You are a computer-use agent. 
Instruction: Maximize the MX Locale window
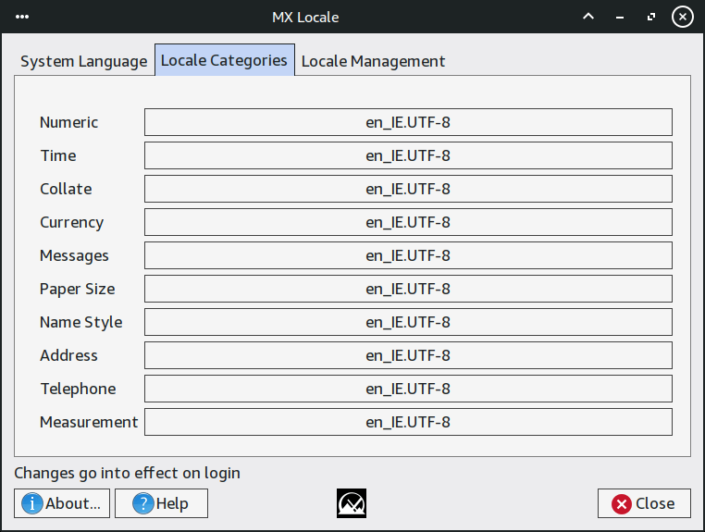tap(651, 17)
